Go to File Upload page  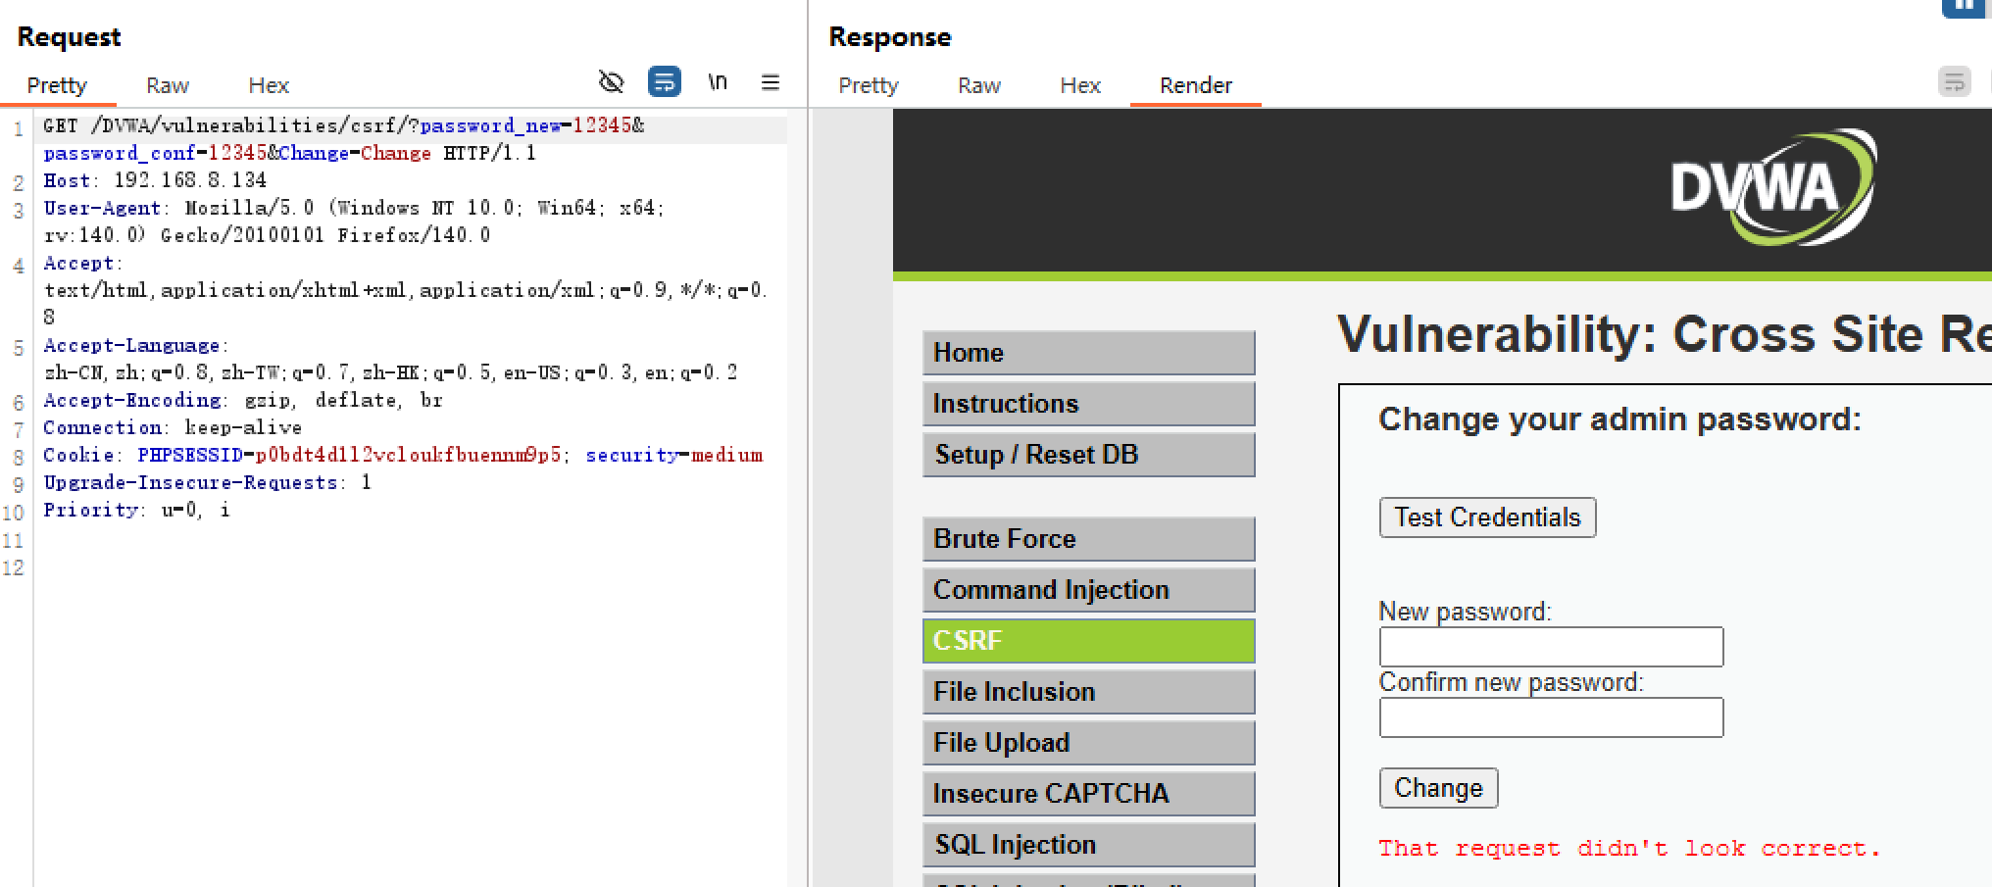[x=1088, y=743]
